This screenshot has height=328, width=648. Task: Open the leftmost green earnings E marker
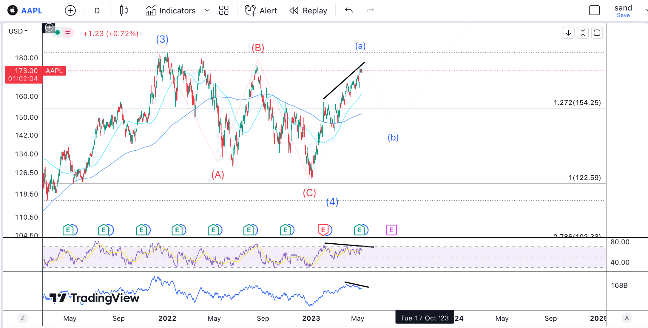click(68, 230)
